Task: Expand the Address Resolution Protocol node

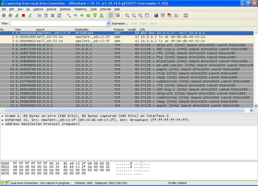Action: 2,124
